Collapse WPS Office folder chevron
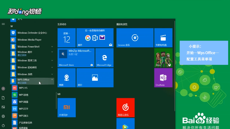This screenshot has height=129, width=230. click(x=52, y=80)
